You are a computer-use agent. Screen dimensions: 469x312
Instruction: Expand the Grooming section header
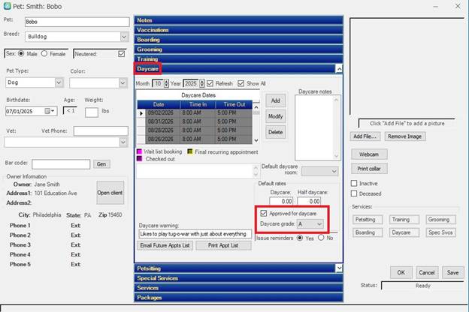[238, 49]
